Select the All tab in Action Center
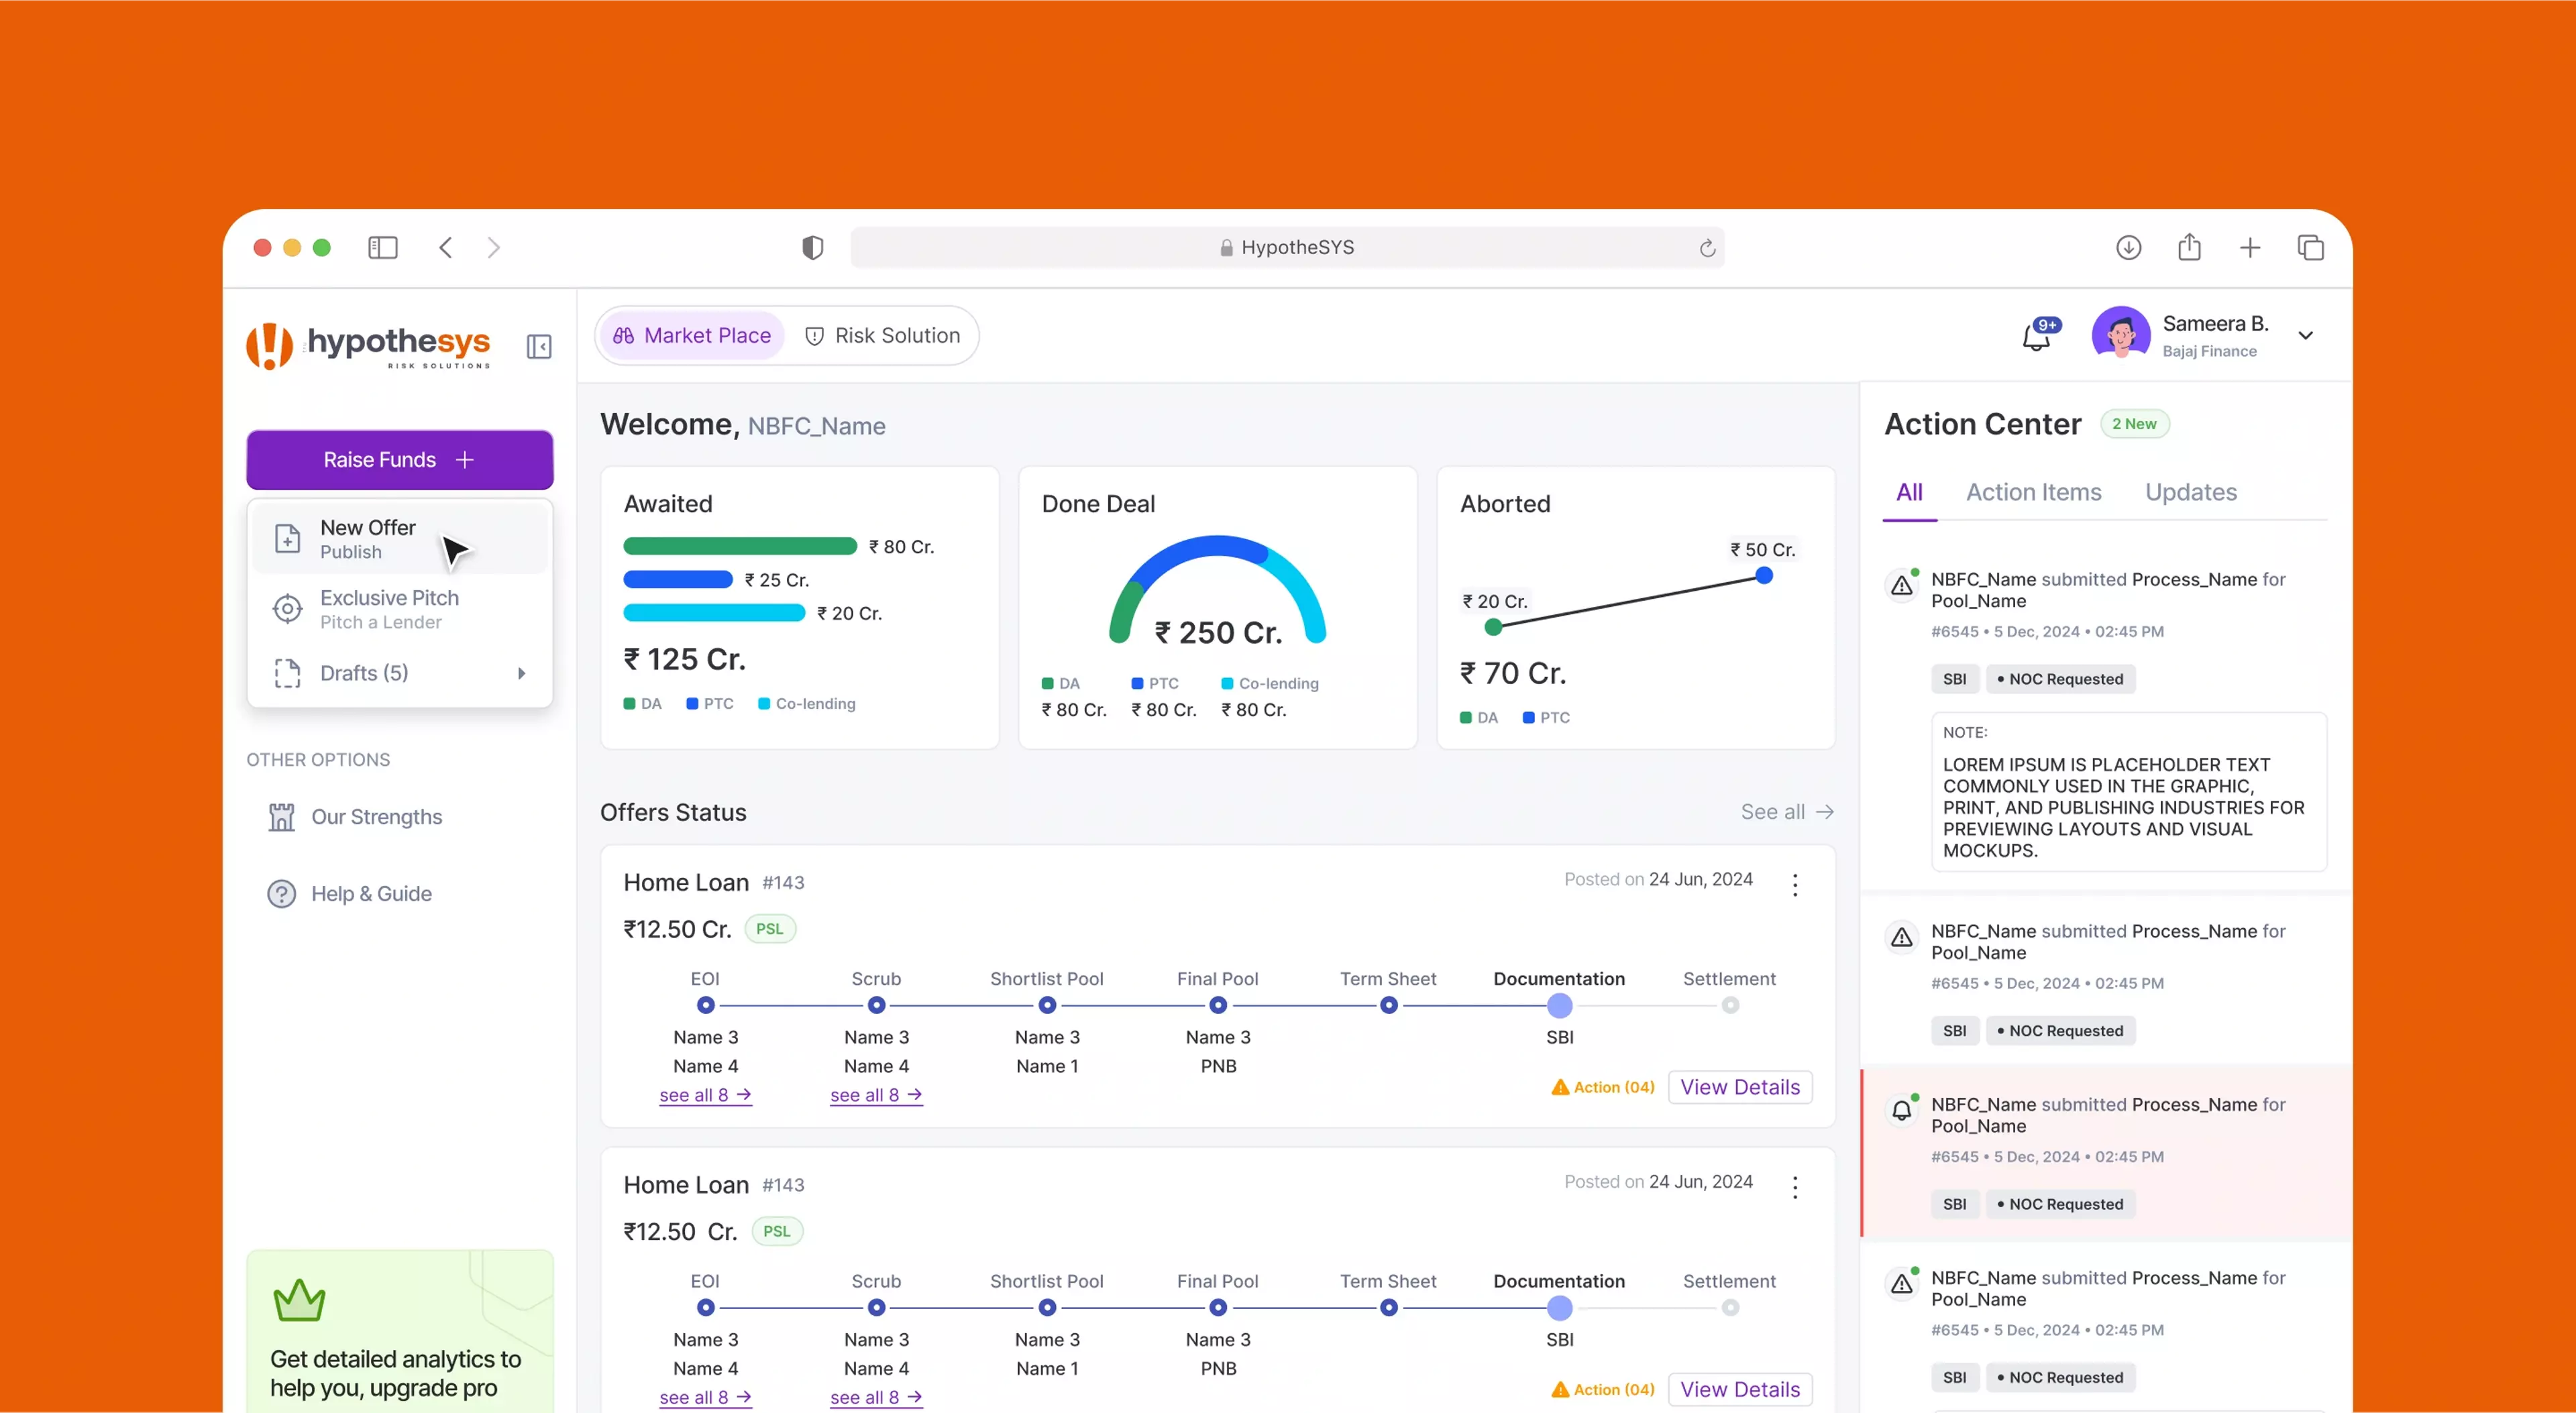The image size is (2576, 1413). click(1909, 492)
